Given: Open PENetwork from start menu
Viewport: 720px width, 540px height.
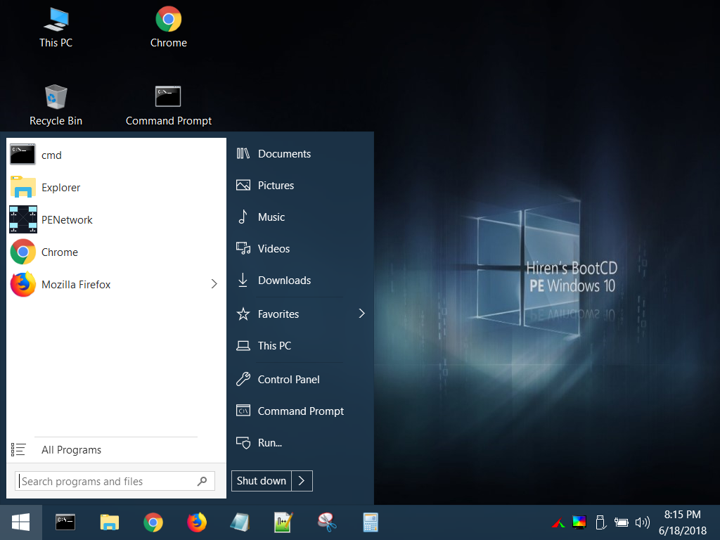Looking at the screenshot, I should click(116, 219).
